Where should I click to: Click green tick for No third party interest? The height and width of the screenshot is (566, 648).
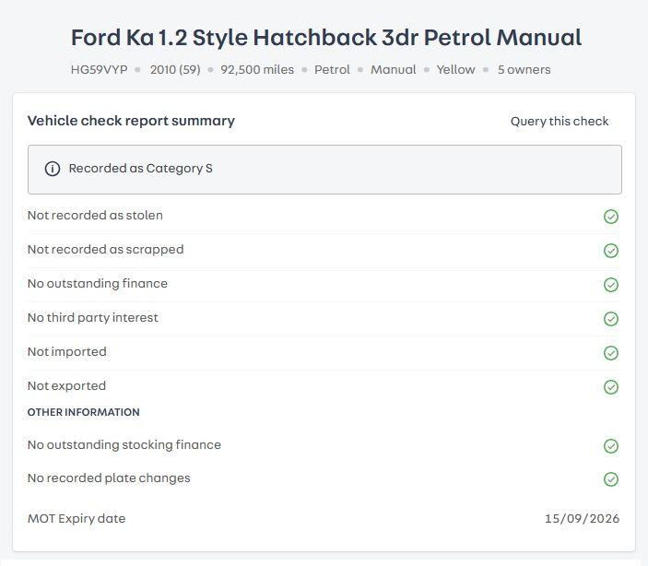point(611,319)
